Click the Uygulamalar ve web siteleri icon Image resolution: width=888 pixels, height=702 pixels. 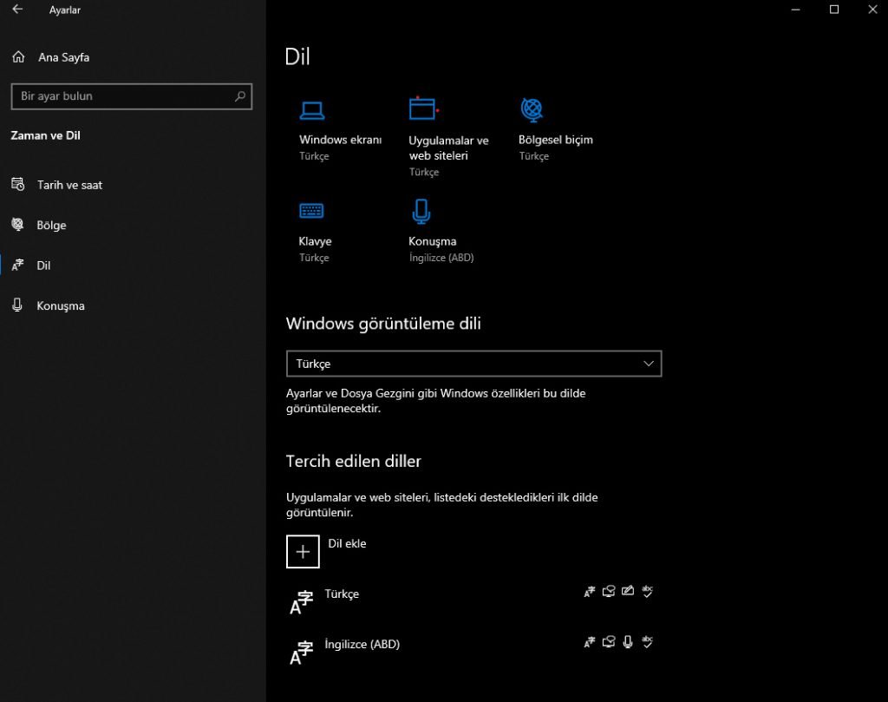[423, 108]
